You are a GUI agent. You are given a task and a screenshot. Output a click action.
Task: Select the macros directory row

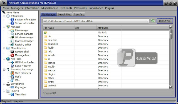pyautogui.click(x=106, y=70)
